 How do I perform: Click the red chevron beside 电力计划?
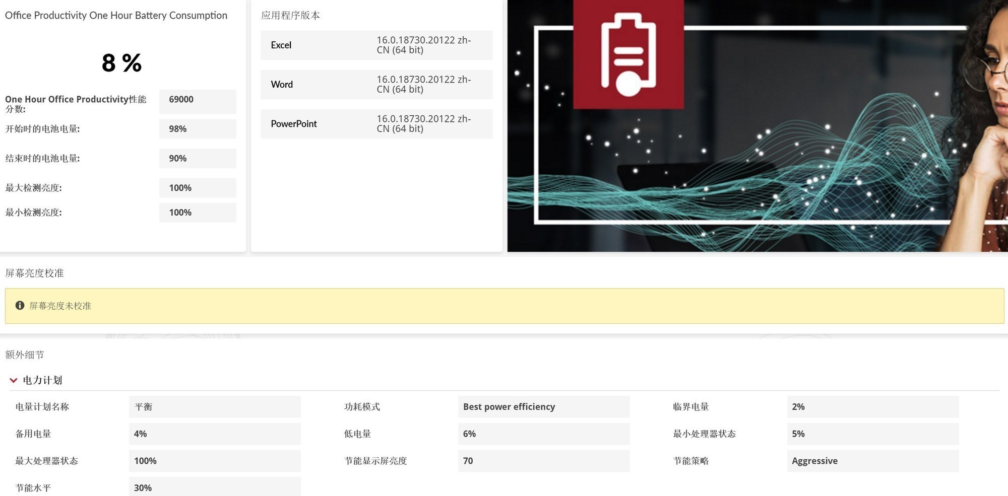point(13,380)
